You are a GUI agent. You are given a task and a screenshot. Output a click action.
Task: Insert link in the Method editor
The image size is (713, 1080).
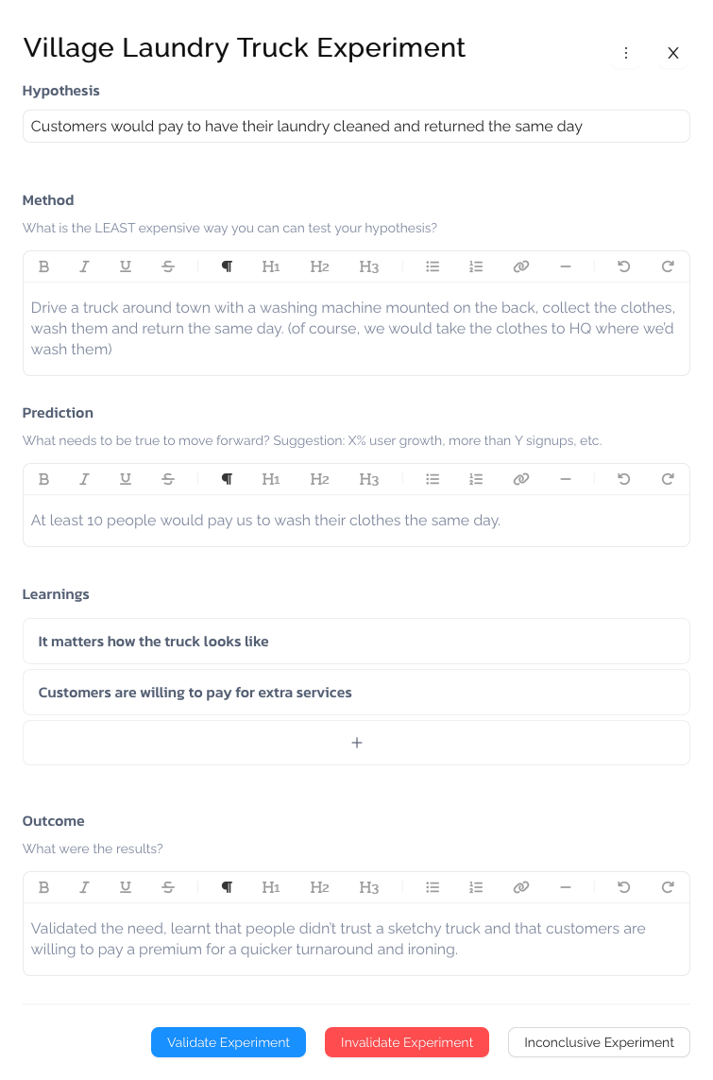point(521,266)
